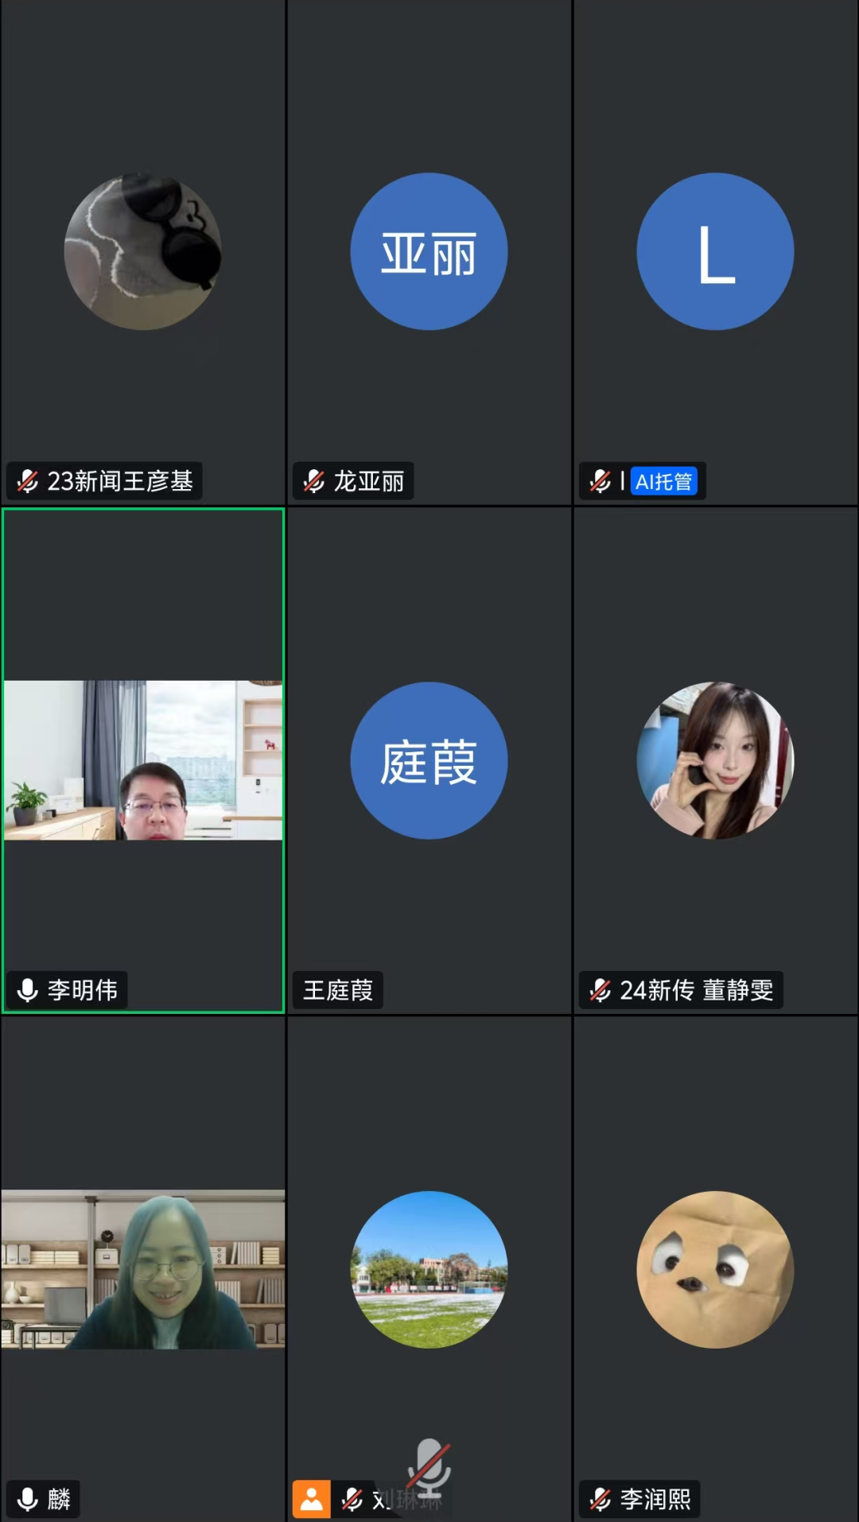
Task: Click the active microphone icon beside 李明伟
Action: pos(28,990)
